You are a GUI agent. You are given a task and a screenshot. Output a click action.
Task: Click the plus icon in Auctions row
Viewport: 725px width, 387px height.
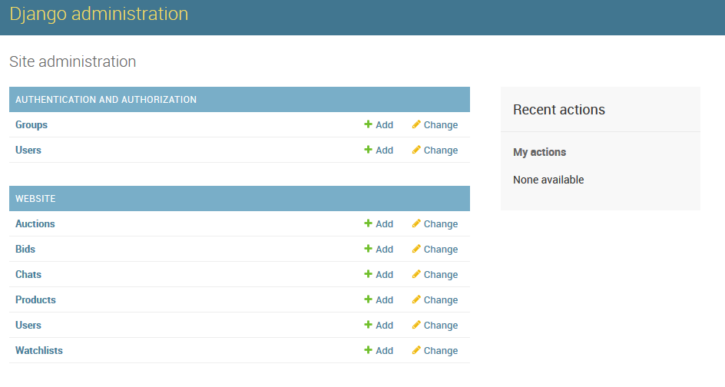368,223
